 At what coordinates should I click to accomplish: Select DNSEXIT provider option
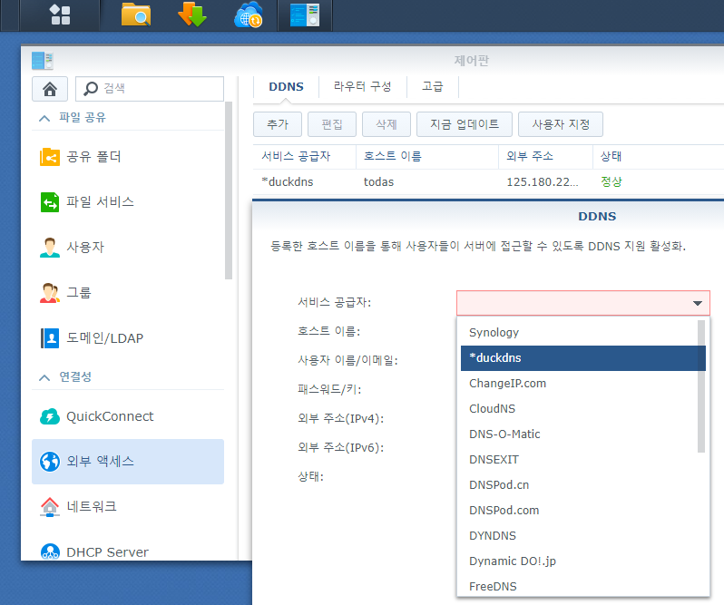583,459
